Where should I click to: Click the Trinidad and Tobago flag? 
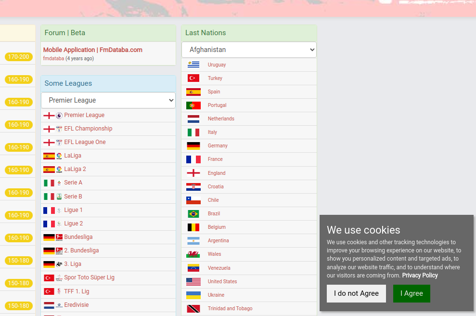coord(193,308)
